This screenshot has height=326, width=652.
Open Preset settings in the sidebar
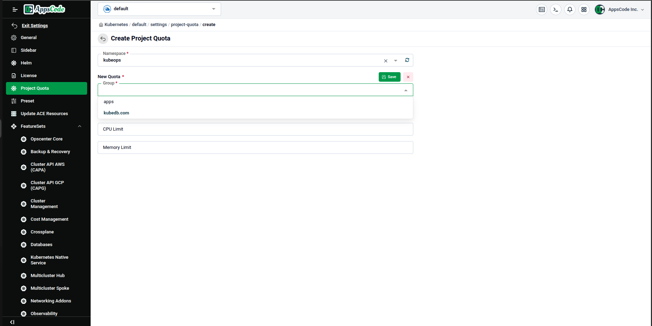(x=27, y=101)
